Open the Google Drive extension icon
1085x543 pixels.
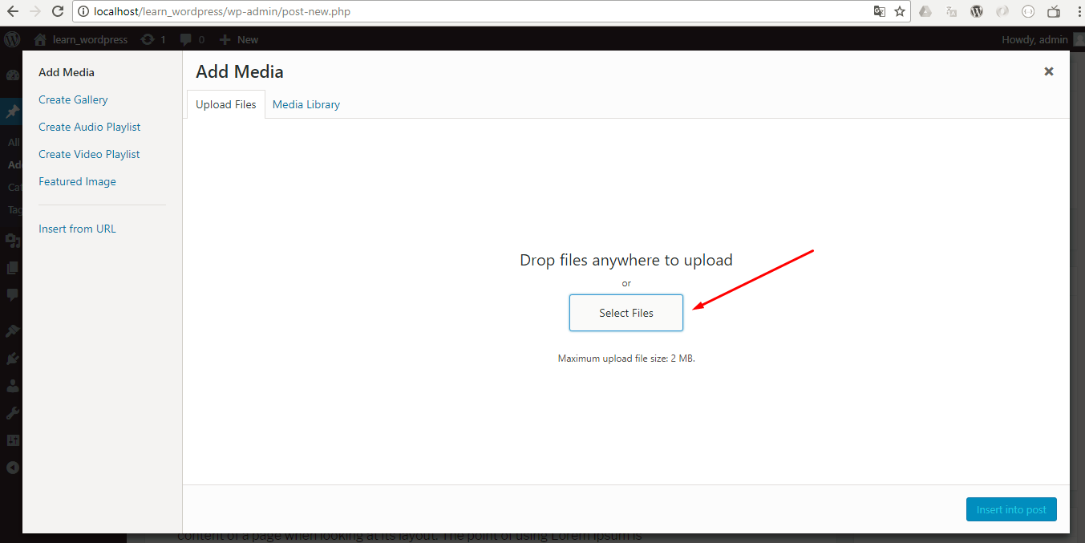tap(925, 11)
